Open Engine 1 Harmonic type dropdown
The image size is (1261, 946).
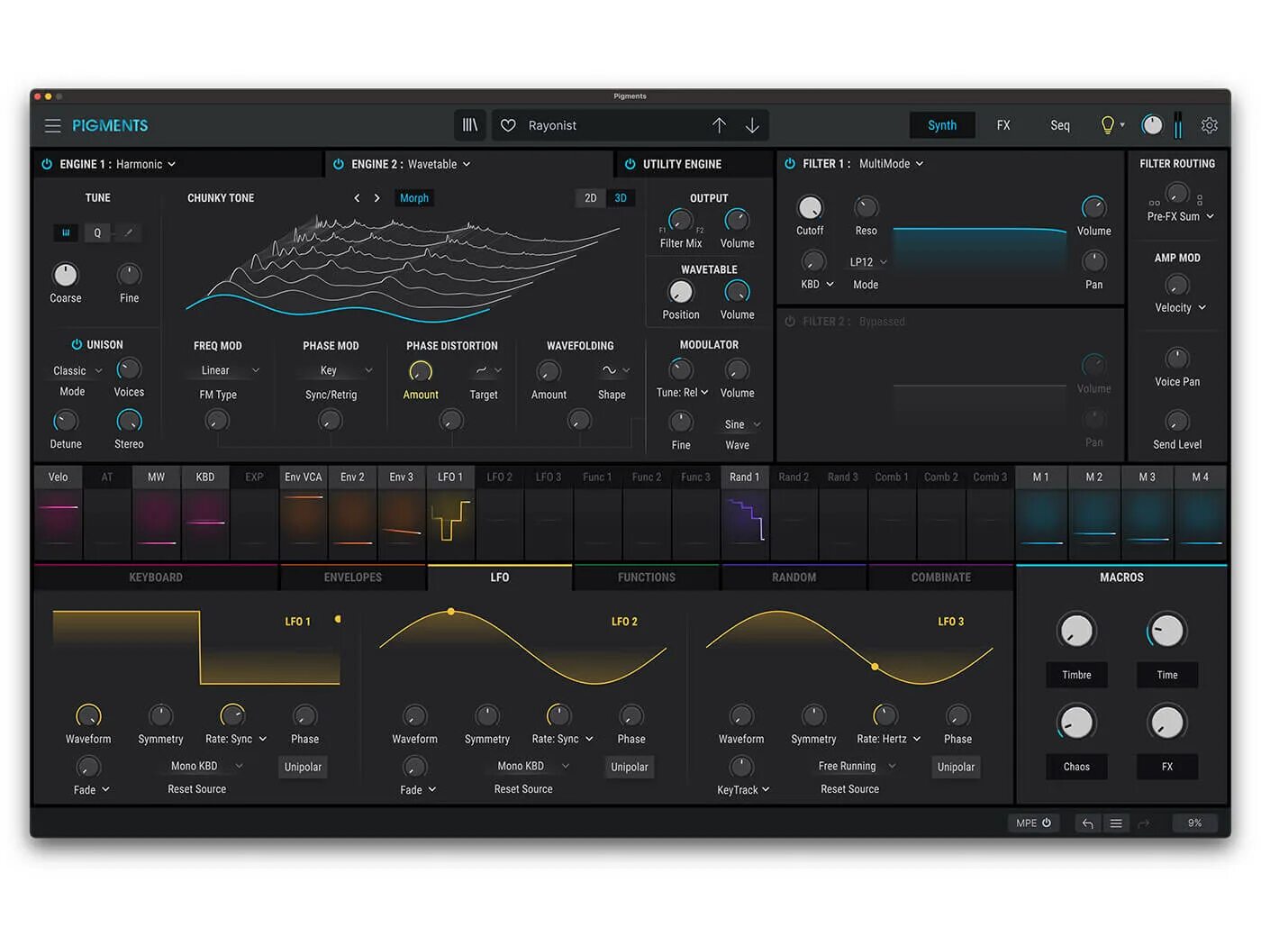tap(146, 164)
